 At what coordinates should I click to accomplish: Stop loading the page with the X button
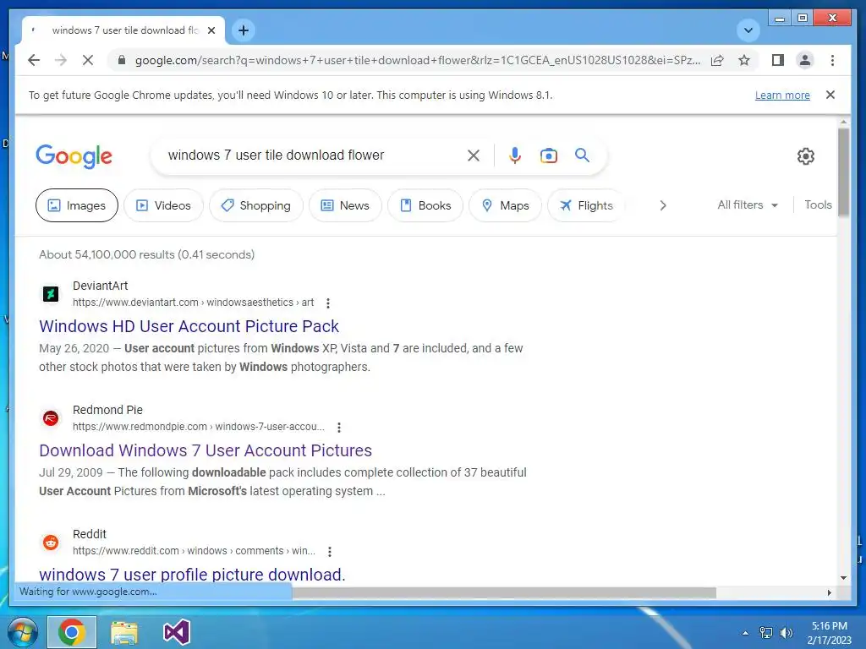coord(88,60)
